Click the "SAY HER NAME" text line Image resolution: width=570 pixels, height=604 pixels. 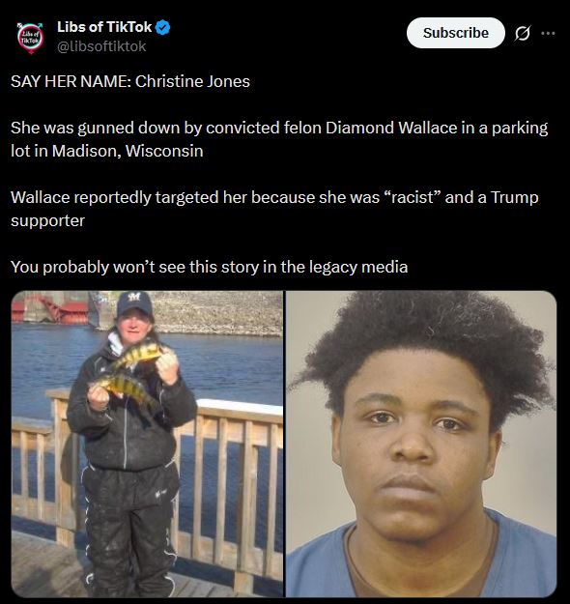(130, 81)
